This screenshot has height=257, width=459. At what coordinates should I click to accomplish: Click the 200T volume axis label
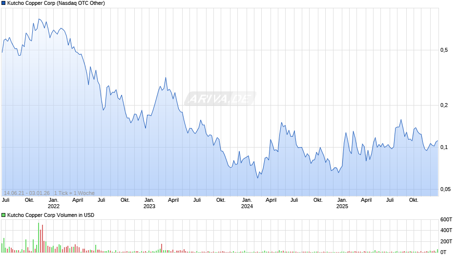point(446,241)
